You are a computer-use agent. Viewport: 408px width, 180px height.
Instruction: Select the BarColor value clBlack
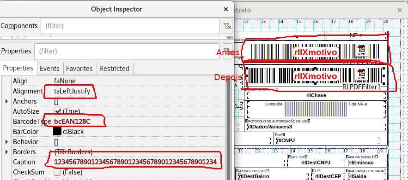[x=73, y=132]
